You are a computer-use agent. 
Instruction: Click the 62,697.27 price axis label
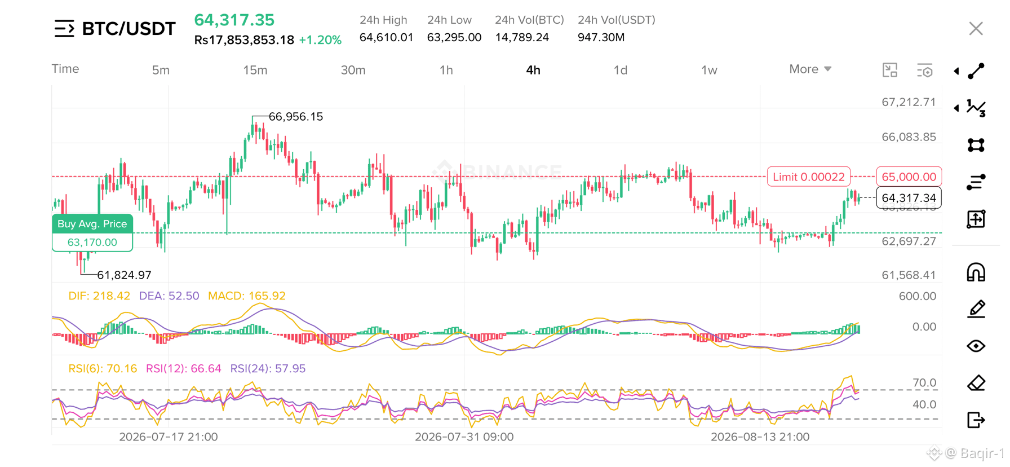click(x=909, y=241)
